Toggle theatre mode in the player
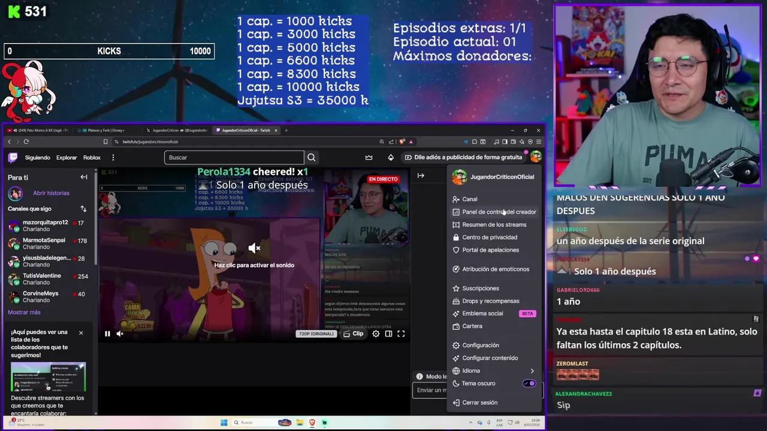 click(388, 334)
